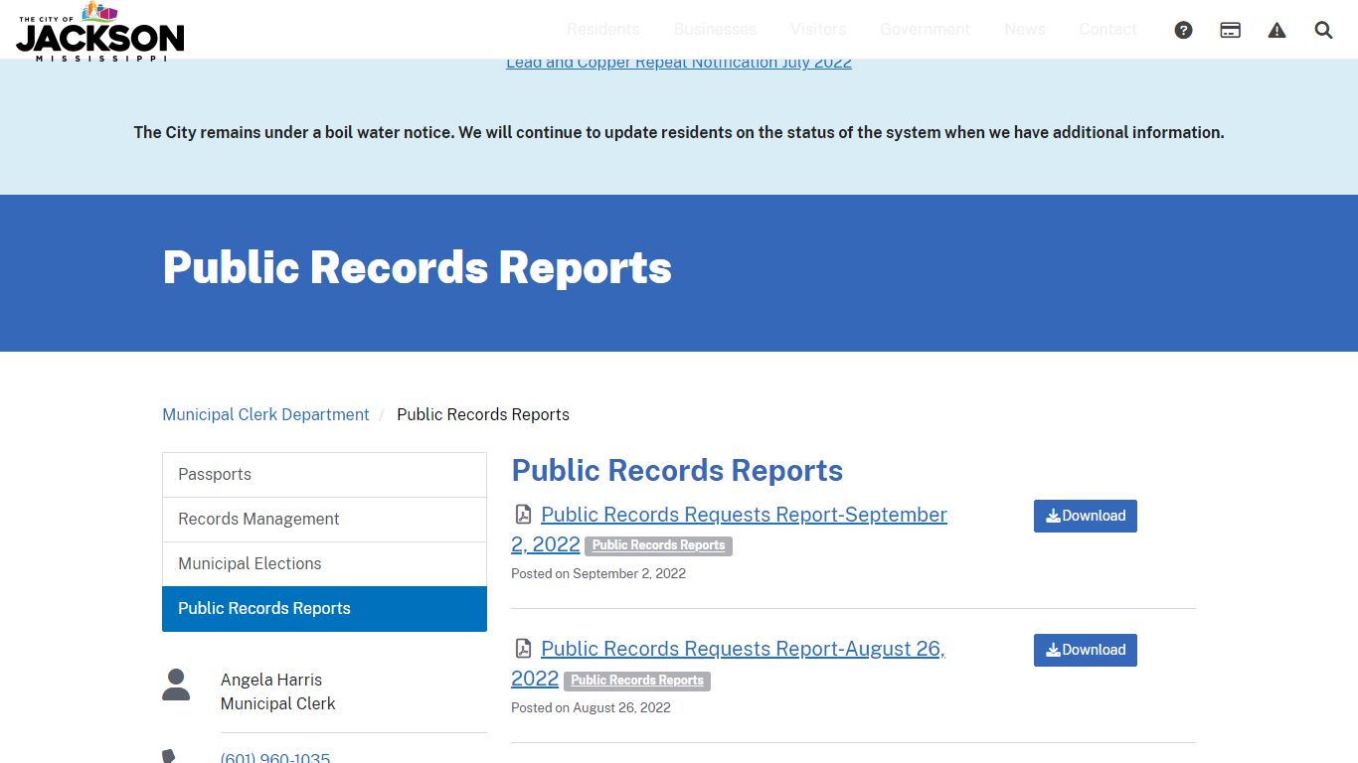Select Municipal Elections in sidebar
Viewport: 1358px width, 763px height.
point(324,564)
